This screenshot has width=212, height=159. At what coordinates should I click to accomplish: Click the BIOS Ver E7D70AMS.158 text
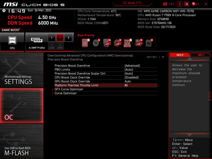coord(154,23)
